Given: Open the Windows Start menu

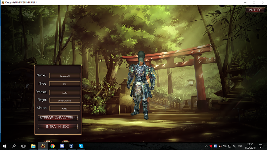Looking at the screenshot, I should coord(5,146).
